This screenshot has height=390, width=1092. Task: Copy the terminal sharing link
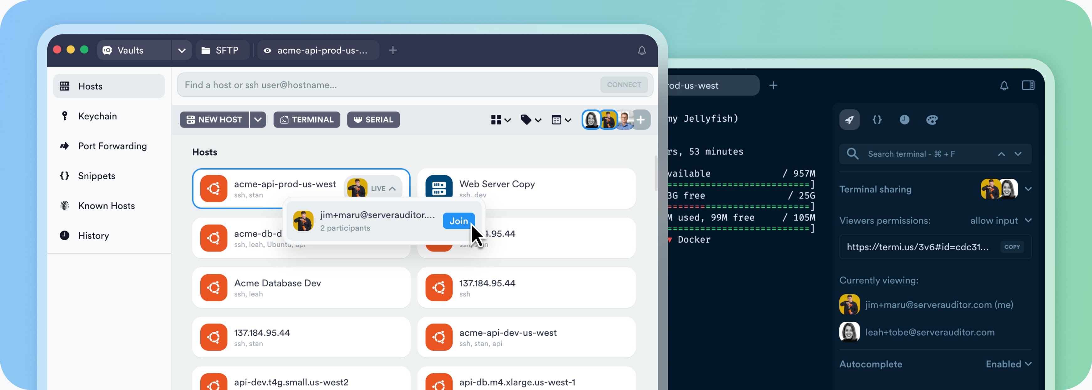[x=1012, y=247]
